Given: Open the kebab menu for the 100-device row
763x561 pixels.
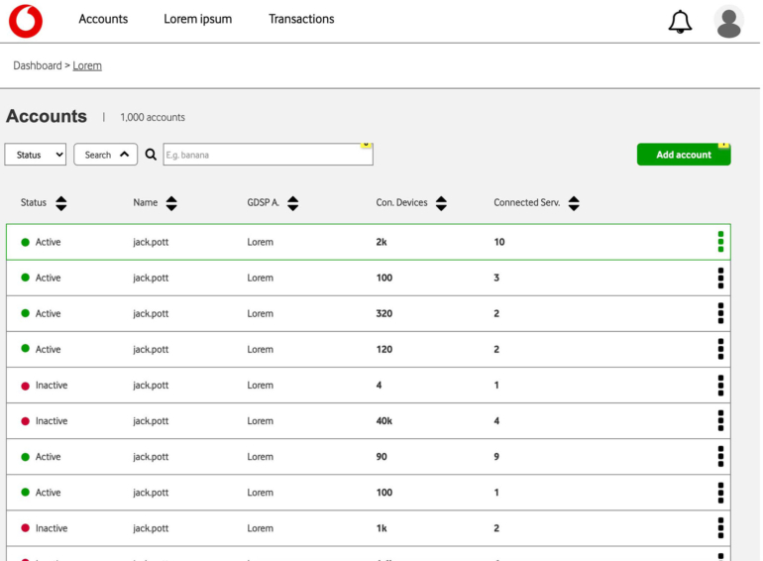Looking at the screenshot, I should [x=720, y=278].
